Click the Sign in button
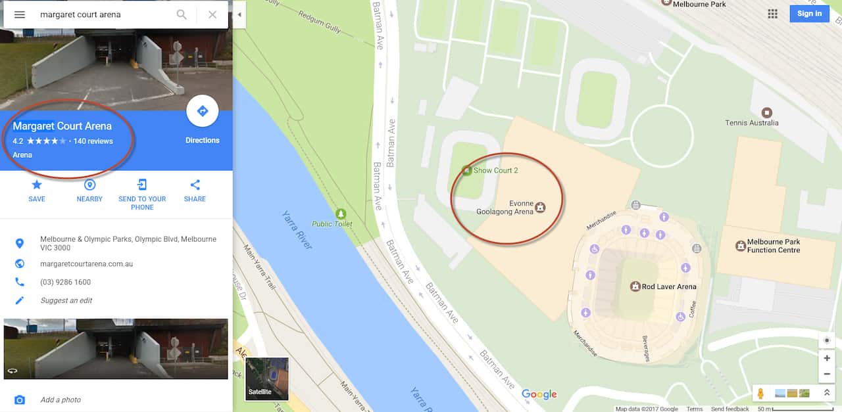The image size is (842, 412). click(809, 14)
